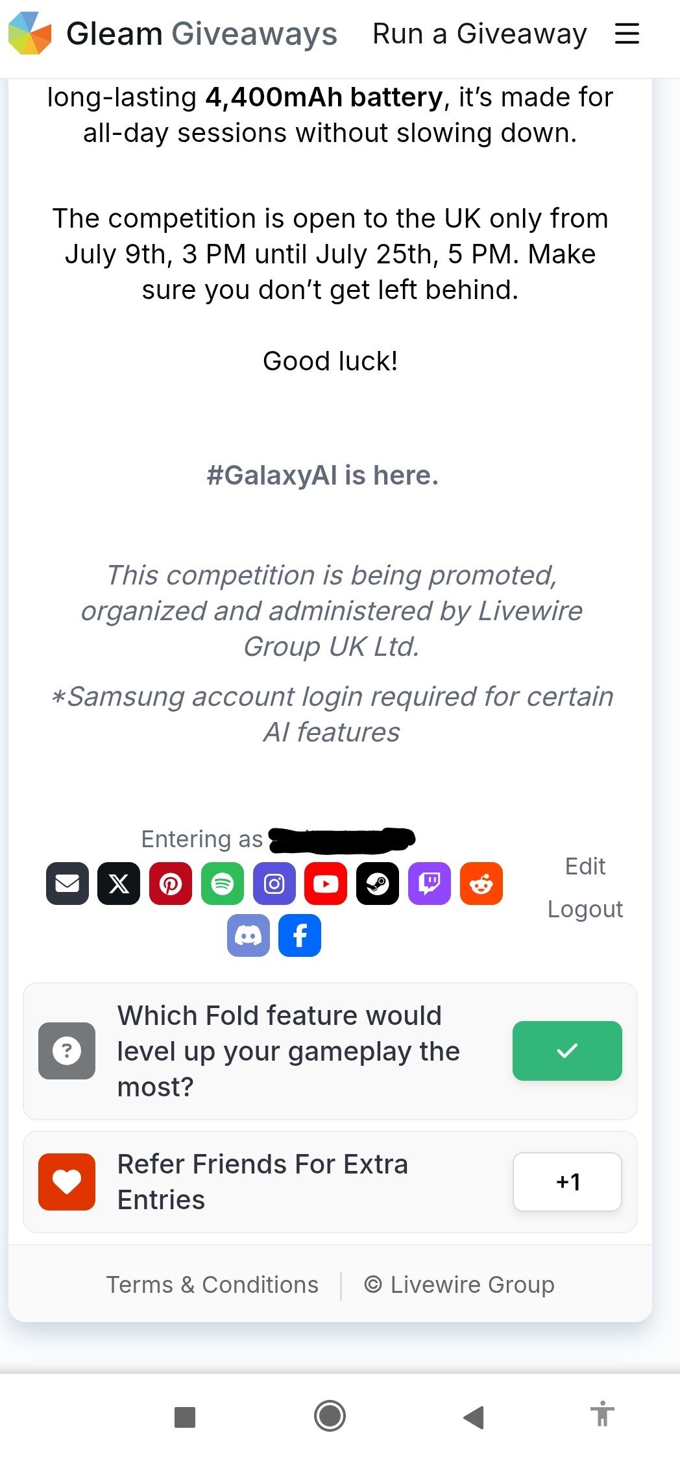Connect the YouTube account icon

[326, 884]
